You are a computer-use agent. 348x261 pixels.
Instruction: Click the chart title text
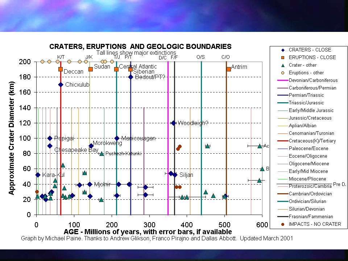point(140,46)
